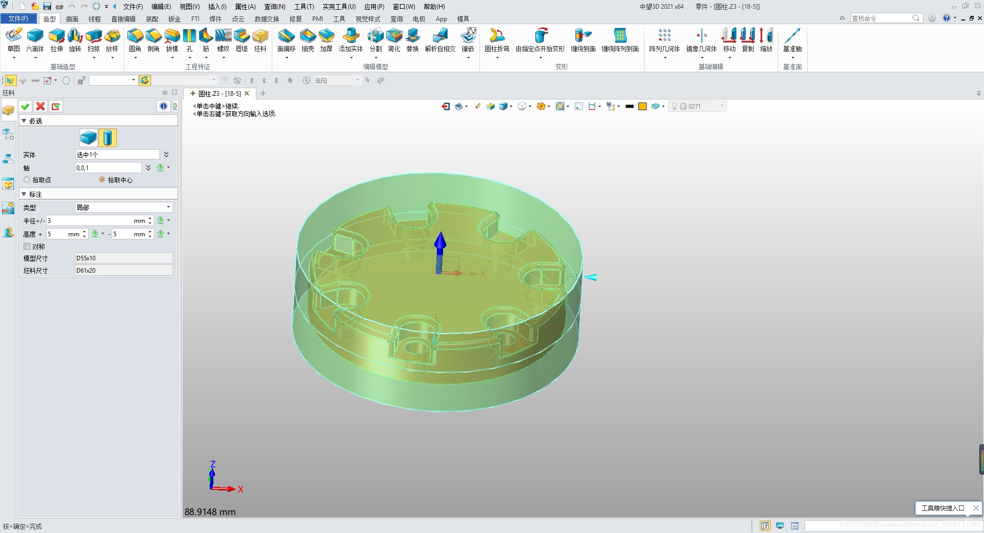Expand the 实体 selection list chevron
Image resolution: width=984 pixels, height=533 pixels.
tap(166, 154)
